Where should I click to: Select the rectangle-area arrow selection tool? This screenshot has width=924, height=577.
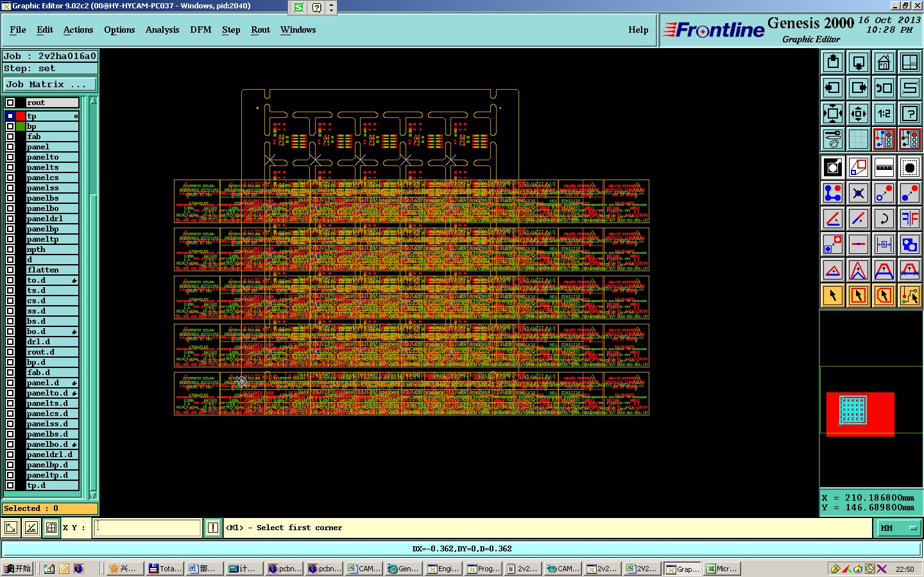click(859, 296)
